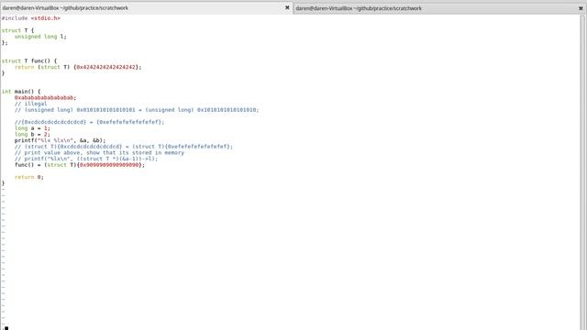Click the 'unsigned long l;' member line

(40, 37)
